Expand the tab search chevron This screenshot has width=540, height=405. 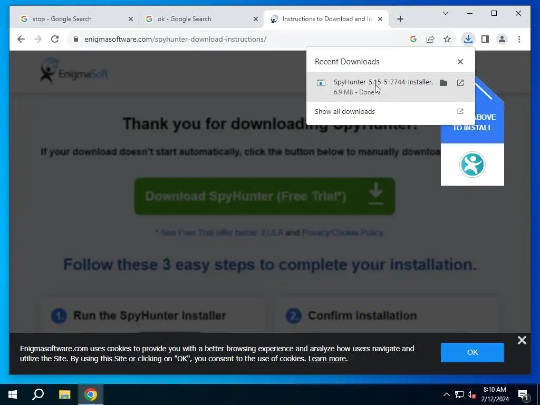445,13
